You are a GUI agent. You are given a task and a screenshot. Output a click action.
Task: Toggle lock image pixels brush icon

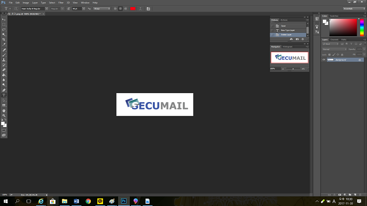point(334,55)
